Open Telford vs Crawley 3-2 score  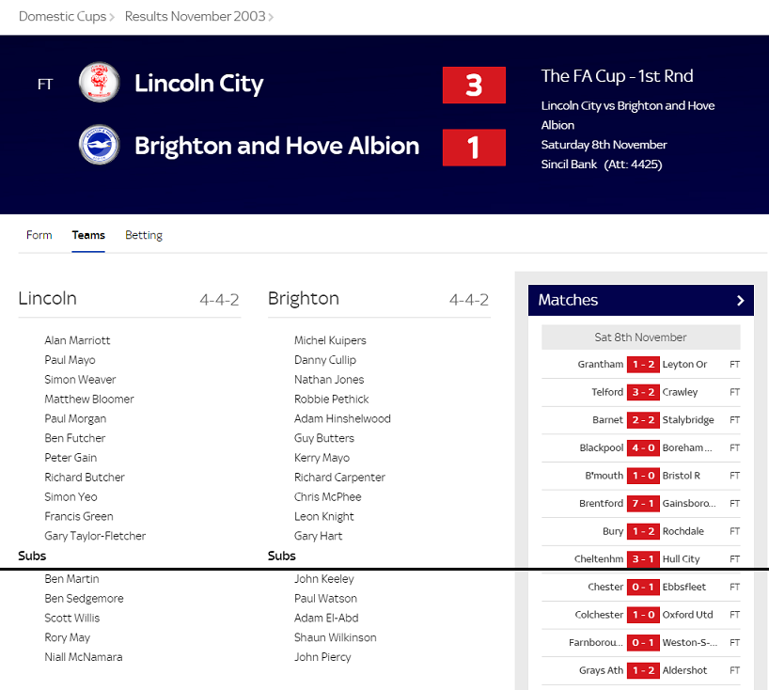coord(643,392)
